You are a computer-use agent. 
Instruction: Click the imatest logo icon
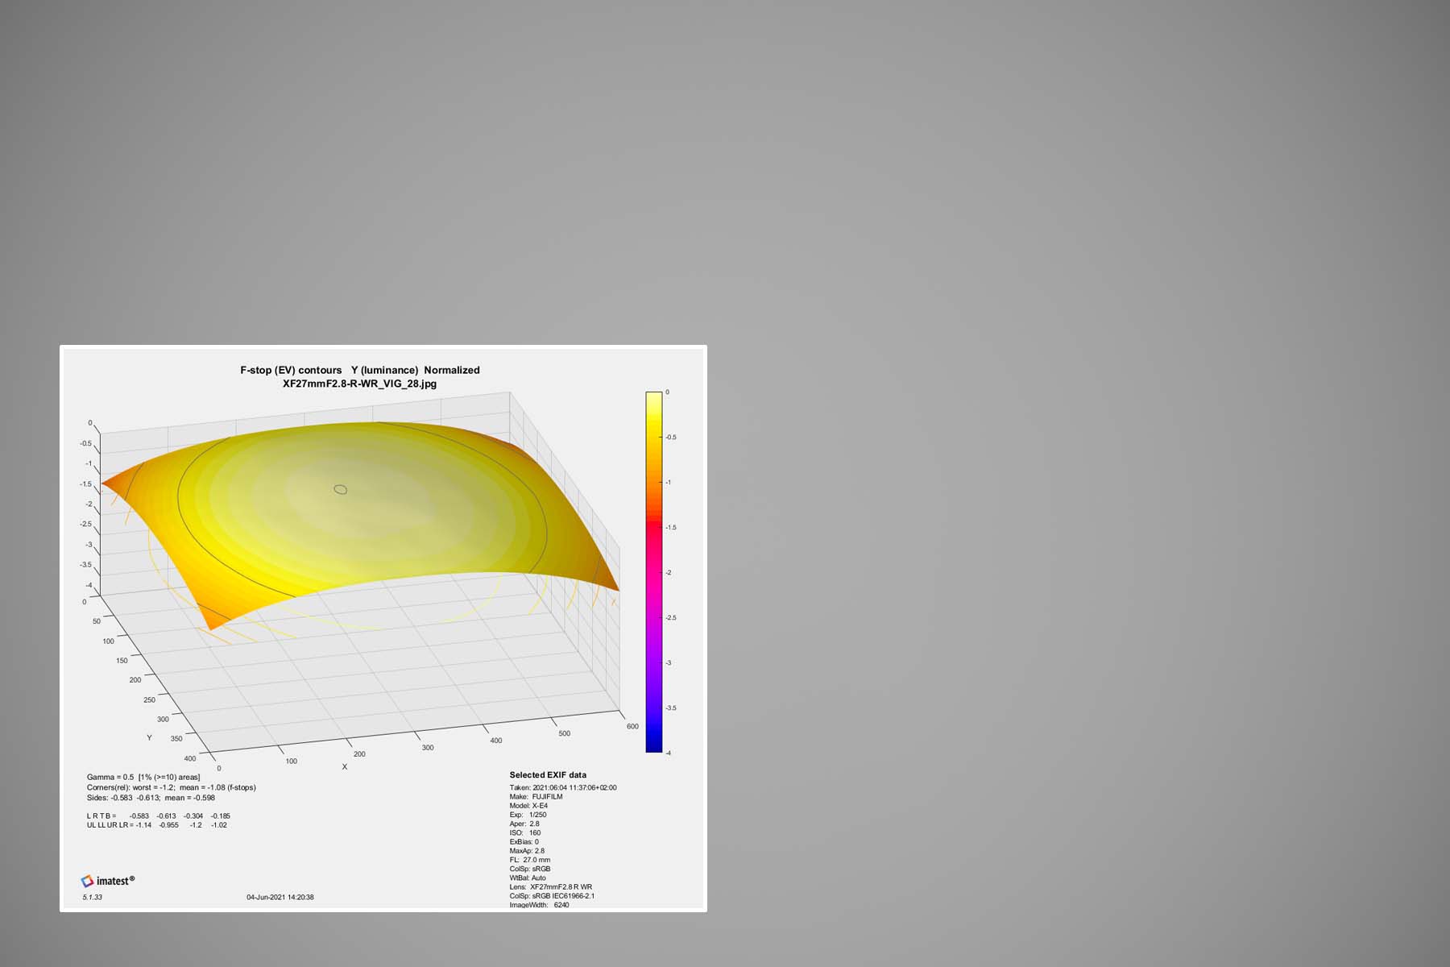[x=87, y=881]
